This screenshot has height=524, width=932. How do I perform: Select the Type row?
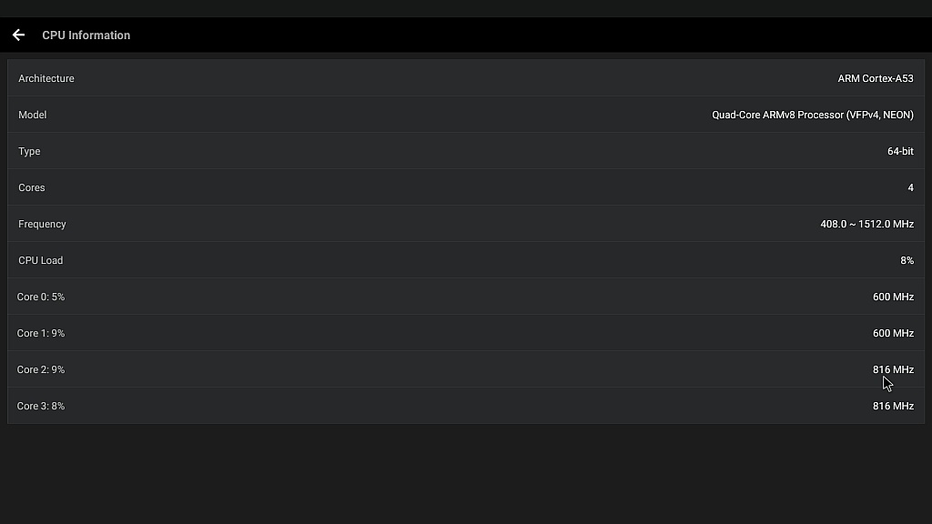click(466, 151)
